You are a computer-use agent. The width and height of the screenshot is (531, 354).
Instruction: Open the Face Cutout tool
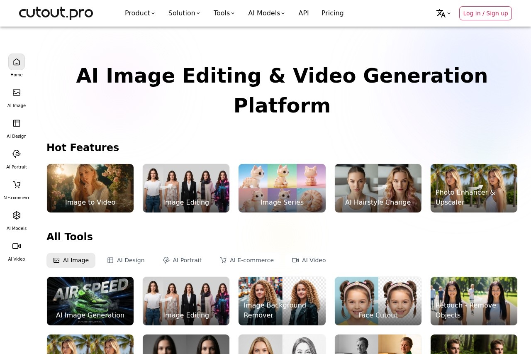pos(378,301)
